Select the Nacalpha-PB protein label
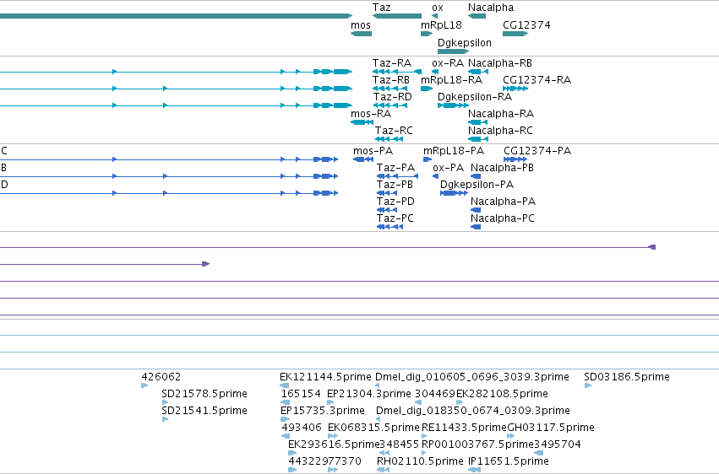The width and height of the screenshot is (719, 474). click(502, 168)
